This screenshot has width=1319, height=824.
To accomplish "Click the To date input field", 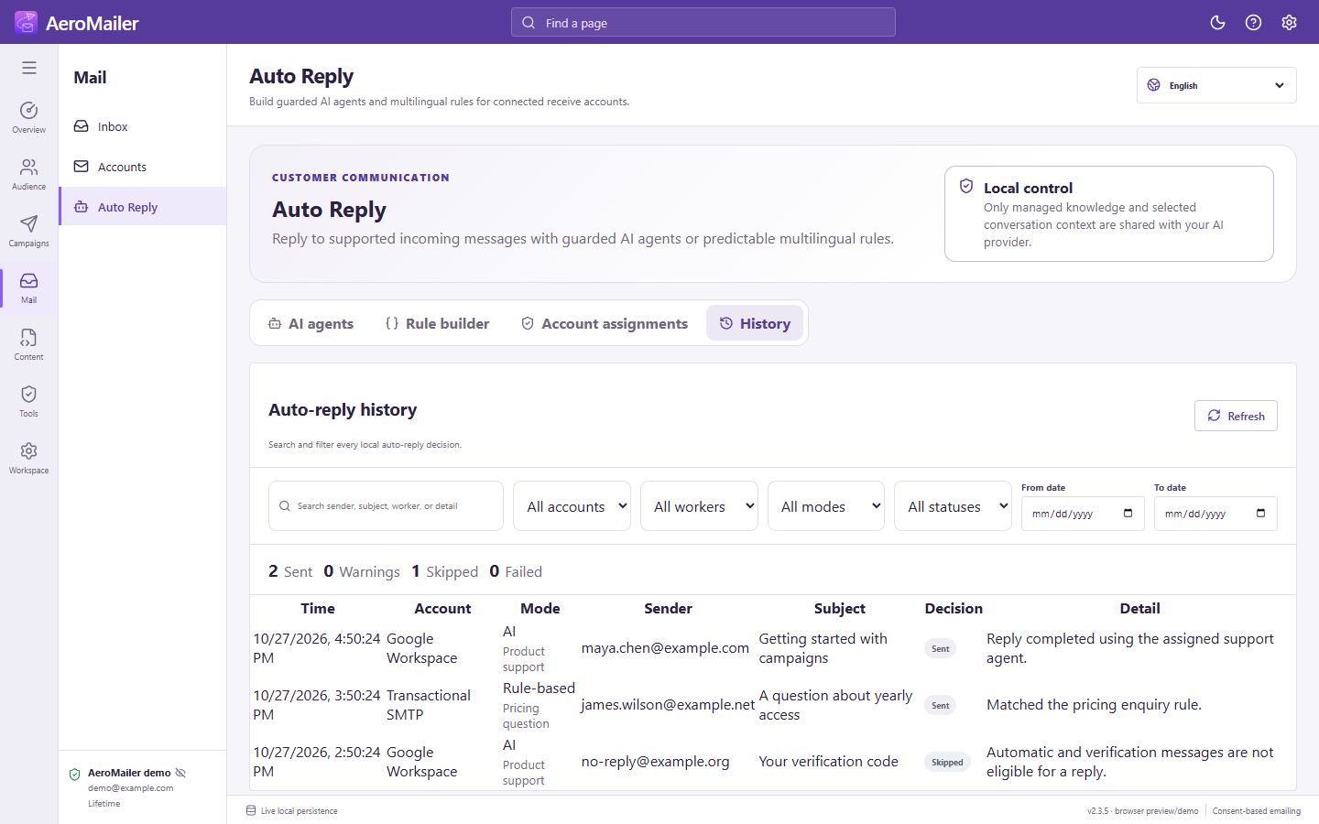I will click(1215, 514).
